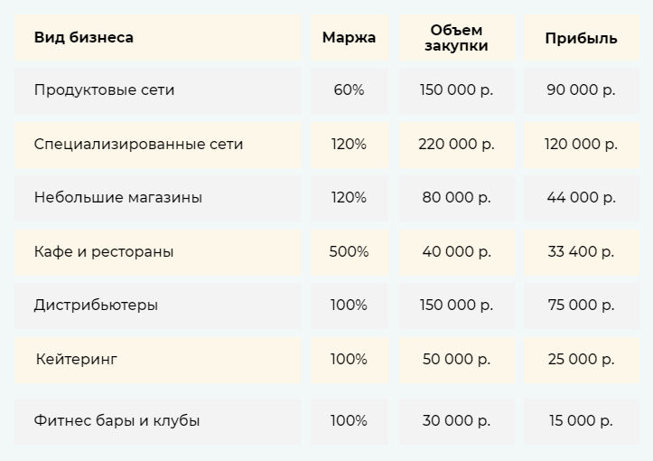Image resolution: width=653 pixels, height=461 pixels.
Task: Click the 500% margin cell
Action: [349, 251]
